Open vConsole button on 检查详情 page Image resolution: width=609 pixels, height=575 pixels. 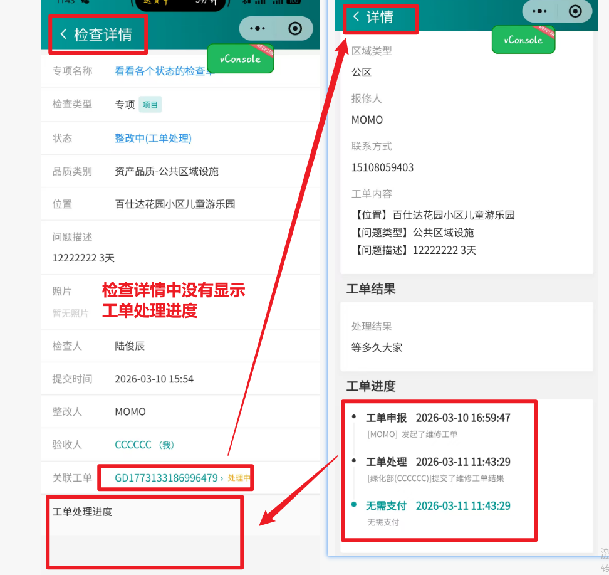(x=241, y=59)
